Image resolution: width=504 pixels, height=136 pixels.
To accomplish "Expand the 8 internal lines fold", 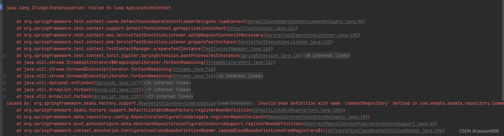I will coord(327,56).
